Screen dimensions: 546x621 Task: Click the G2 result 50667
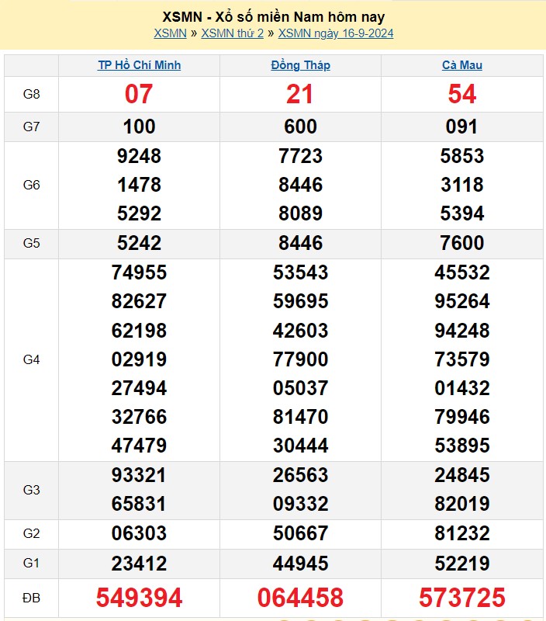300,534
